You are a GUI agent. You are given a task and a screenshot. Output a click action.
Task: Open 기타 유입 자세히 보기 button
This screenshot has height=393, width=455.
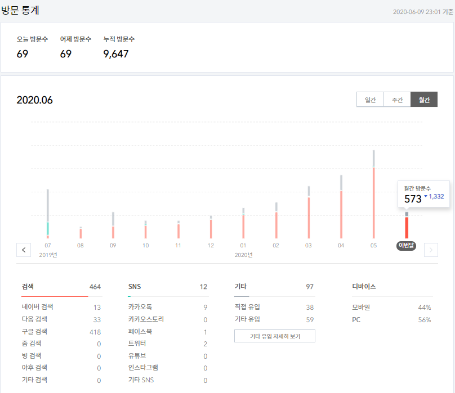pyautogui.click(x=274, y=336)
